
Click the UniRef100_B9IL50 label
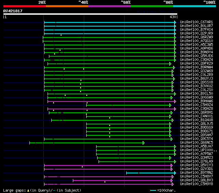click(196, 94)
